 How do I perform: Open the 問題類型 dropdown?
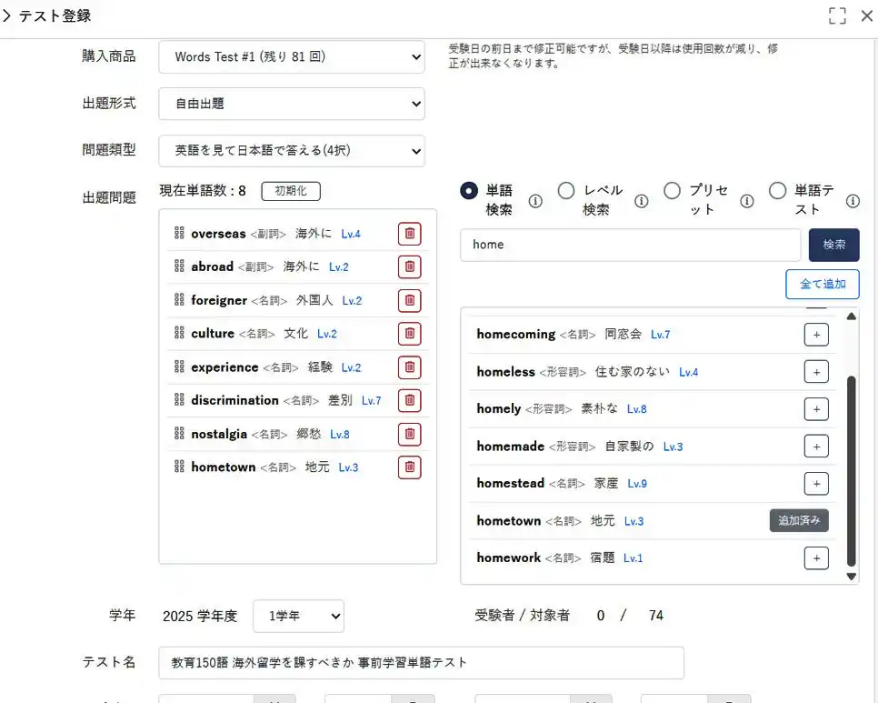[291, 151]
